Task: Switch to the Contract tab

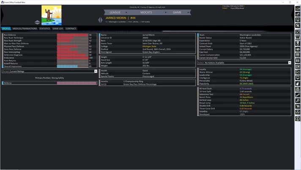Action: pyautogui.click(x=71, y=29)
